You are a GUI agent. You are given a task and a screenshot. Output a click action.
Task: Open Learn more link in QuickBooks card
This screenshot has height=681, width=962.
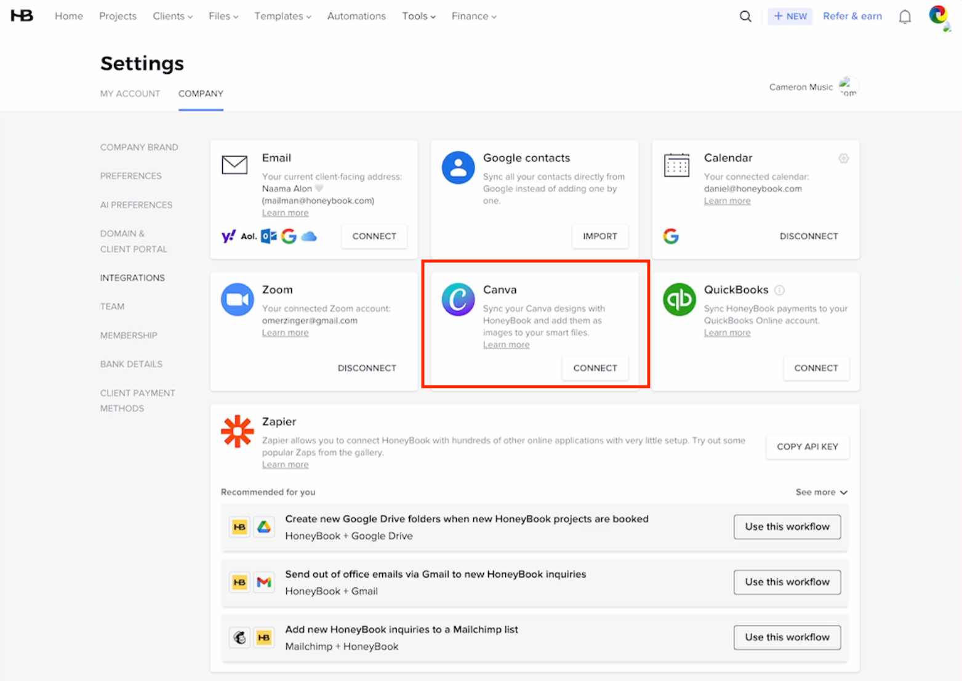pos(727,333)
